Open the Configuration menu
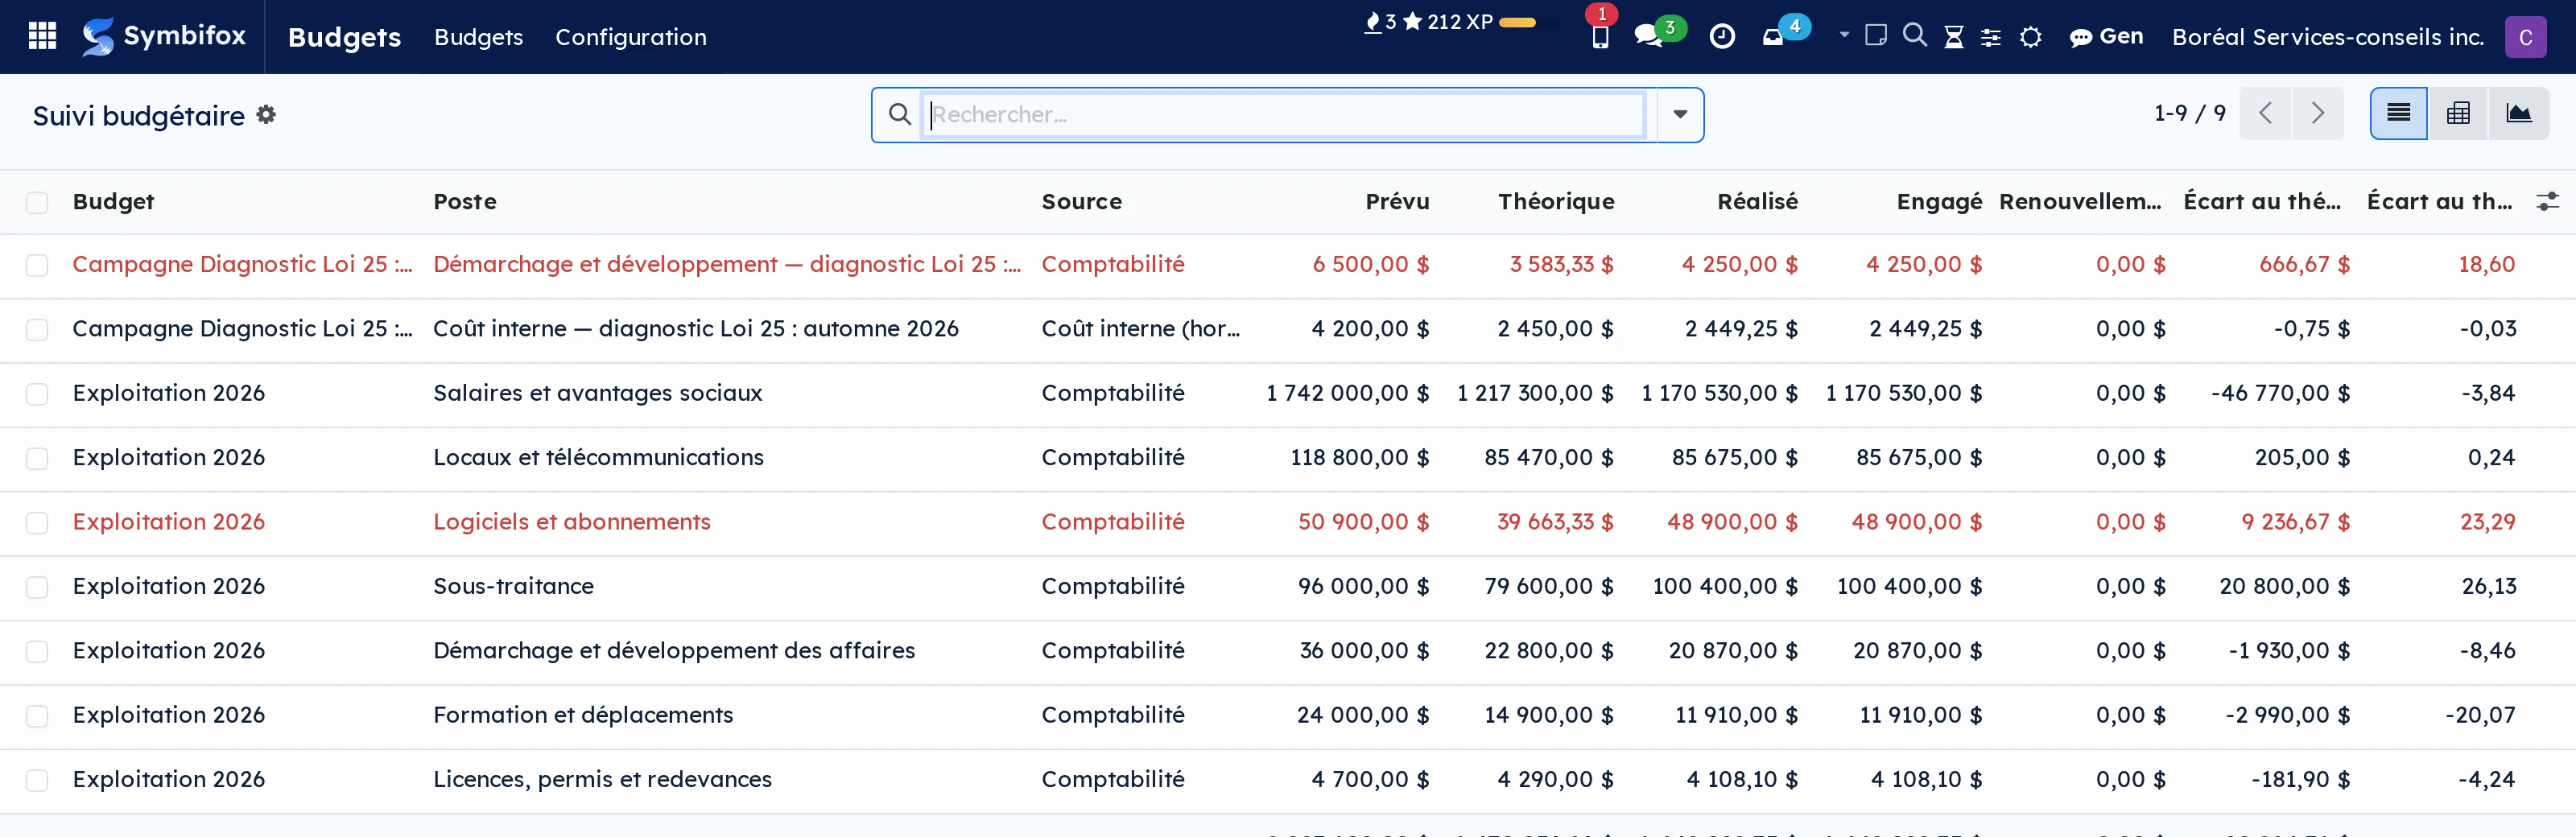The height and width of the screenshot is (837, 2576). (x=630, y=37)
